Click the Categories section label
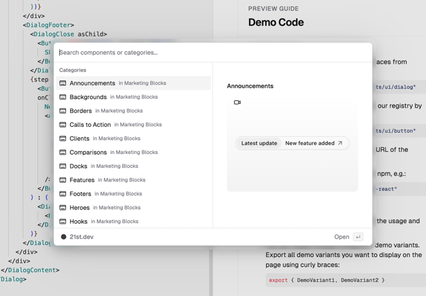This screenshot has width=426, height=296. coord(73,70)
